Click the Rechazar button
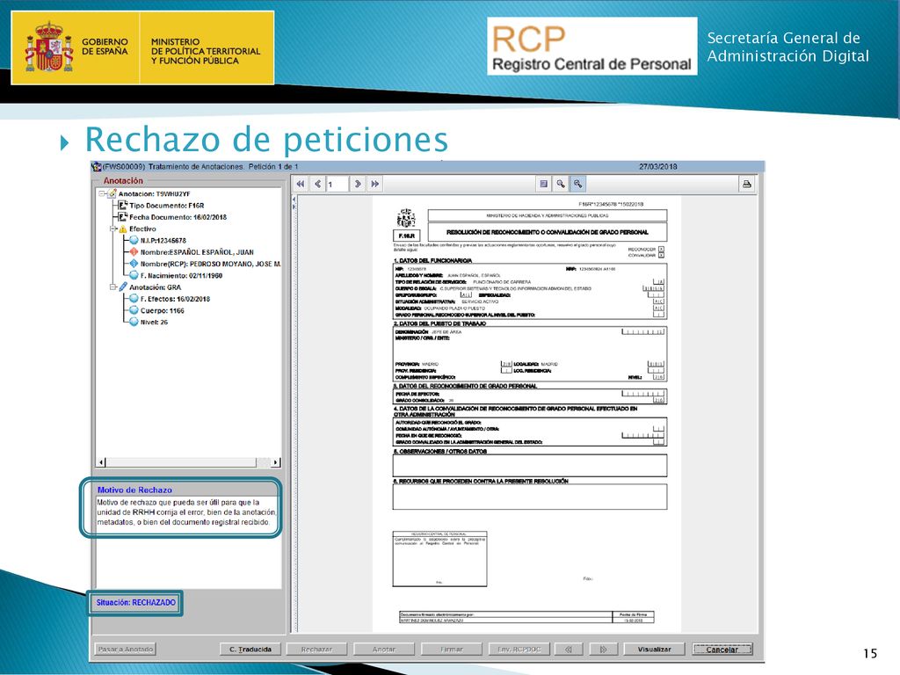The width and height of the screenshot is (900, 675). tap(316, 650)
